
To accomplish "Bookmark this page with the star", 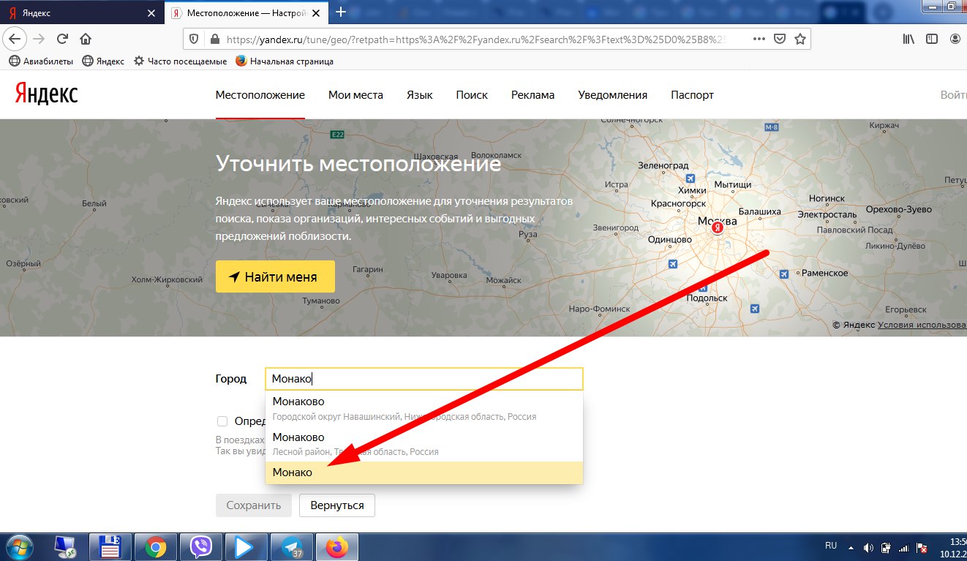I will coord(800,39).
